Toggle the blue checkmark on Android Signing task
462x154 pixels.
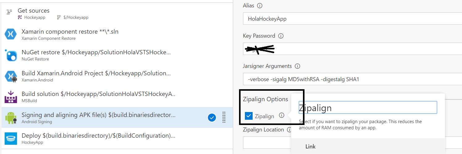(212, 118)
